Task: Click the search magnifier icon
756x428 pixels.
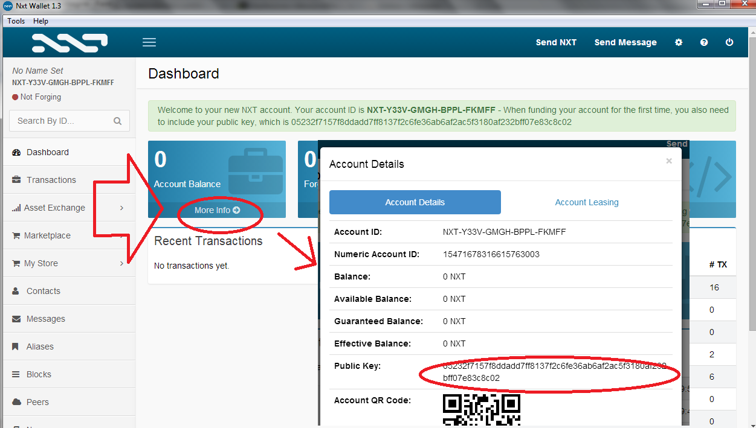Action: pos(117,121)
